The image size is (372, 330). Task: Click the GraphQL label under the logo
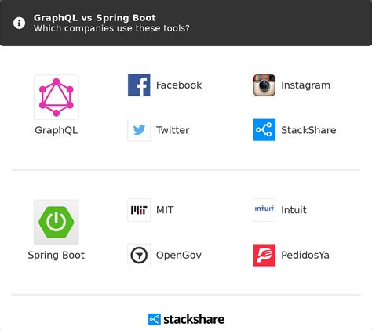point(57,130)
